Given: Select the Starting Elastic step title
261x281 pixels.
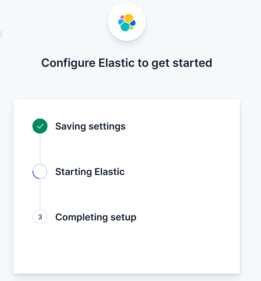Looking at the screenshot, I should click(x=90, y=172).
